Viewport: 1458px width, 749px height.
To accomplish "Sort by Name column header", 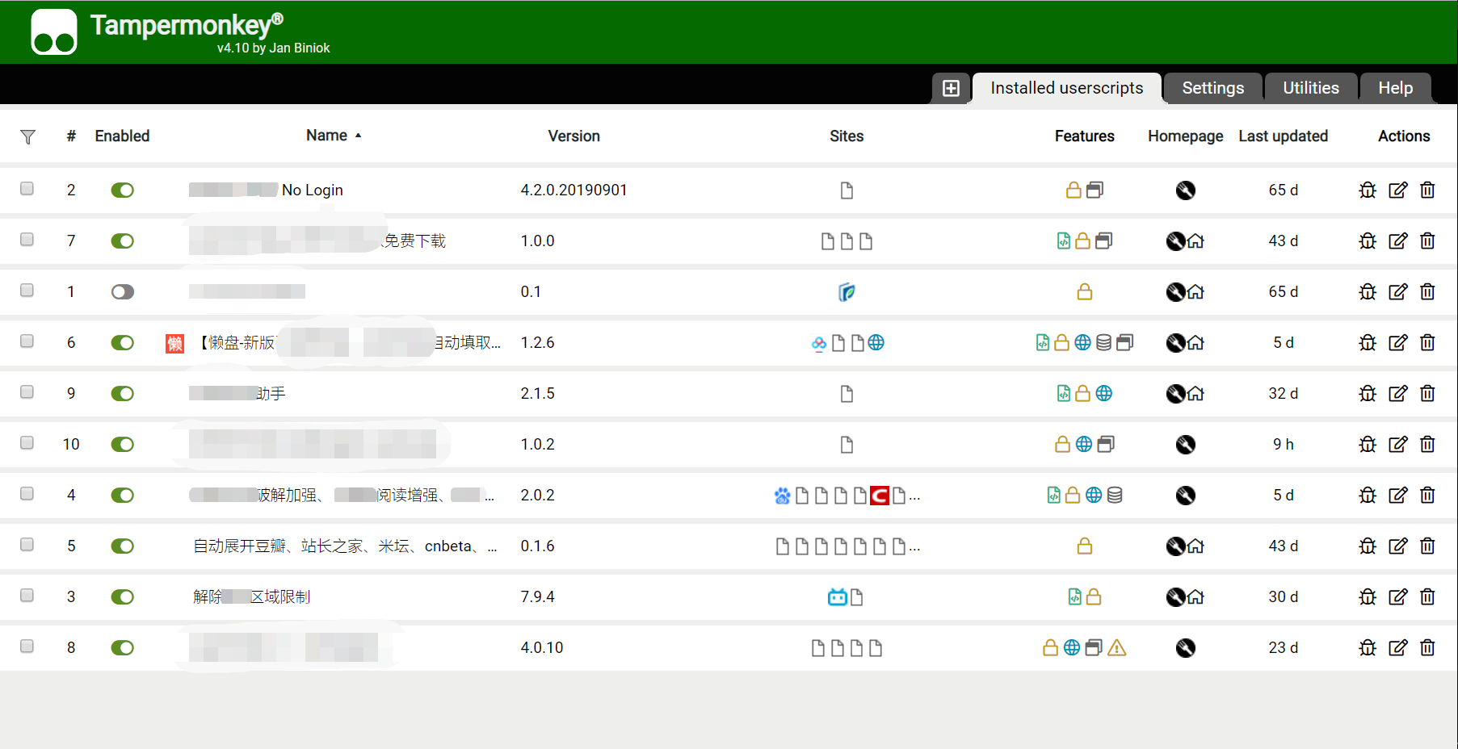I will (x=326, y=136).
